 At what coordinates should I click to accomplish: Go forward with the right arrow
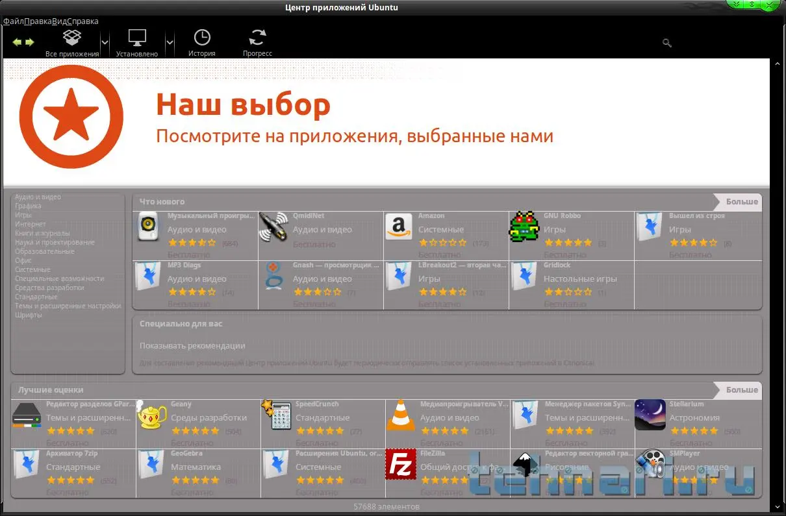(29, 42)
